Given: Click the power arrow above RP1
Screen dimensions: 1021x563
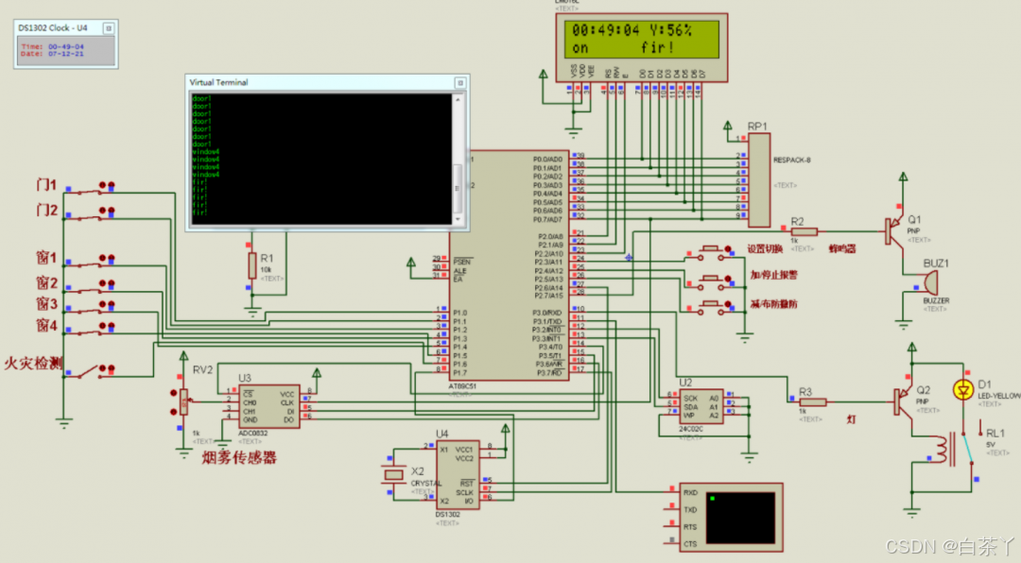Looking at the screenshot, I should click(728, 127).
